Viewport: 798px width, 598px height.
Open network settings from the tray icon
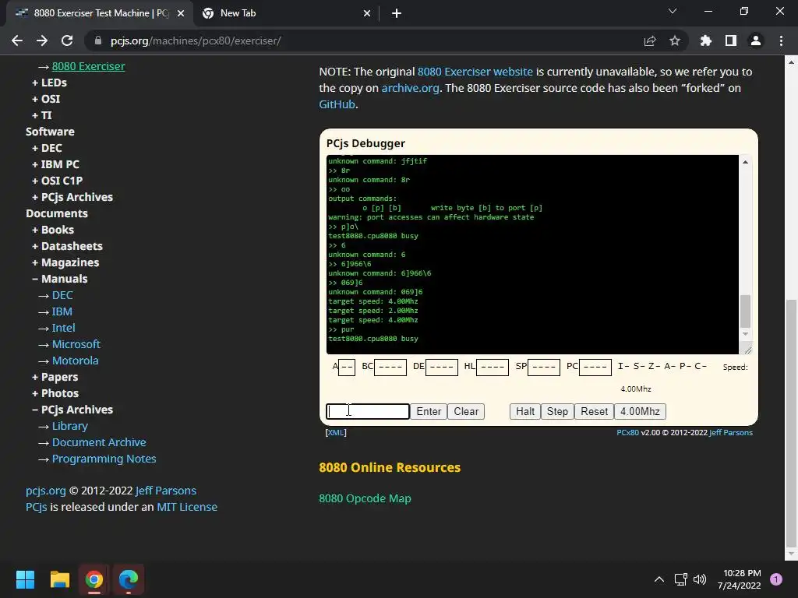click(680, 579)
